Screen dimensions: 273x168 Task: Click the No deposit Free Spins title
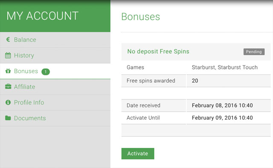coord(158,51)
